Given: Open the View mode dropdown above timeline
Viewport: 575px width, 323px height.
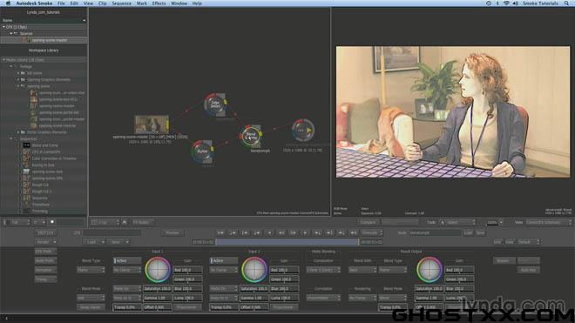Looking at the screenshot, I should 549,222.
